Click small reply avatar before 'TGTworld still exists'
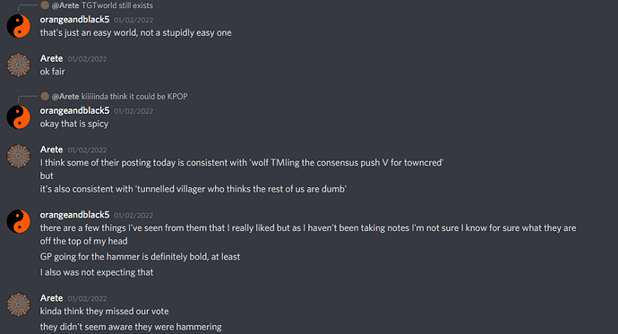Viewport: 618px width, 334px height. (x=45, y=5)
